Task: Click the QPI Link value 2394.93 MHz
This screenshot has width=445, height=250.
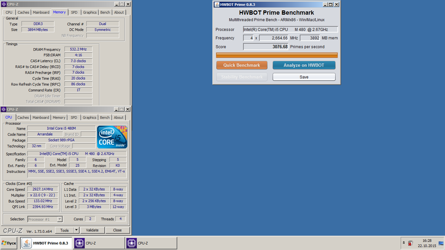Action: coord(43,207)
